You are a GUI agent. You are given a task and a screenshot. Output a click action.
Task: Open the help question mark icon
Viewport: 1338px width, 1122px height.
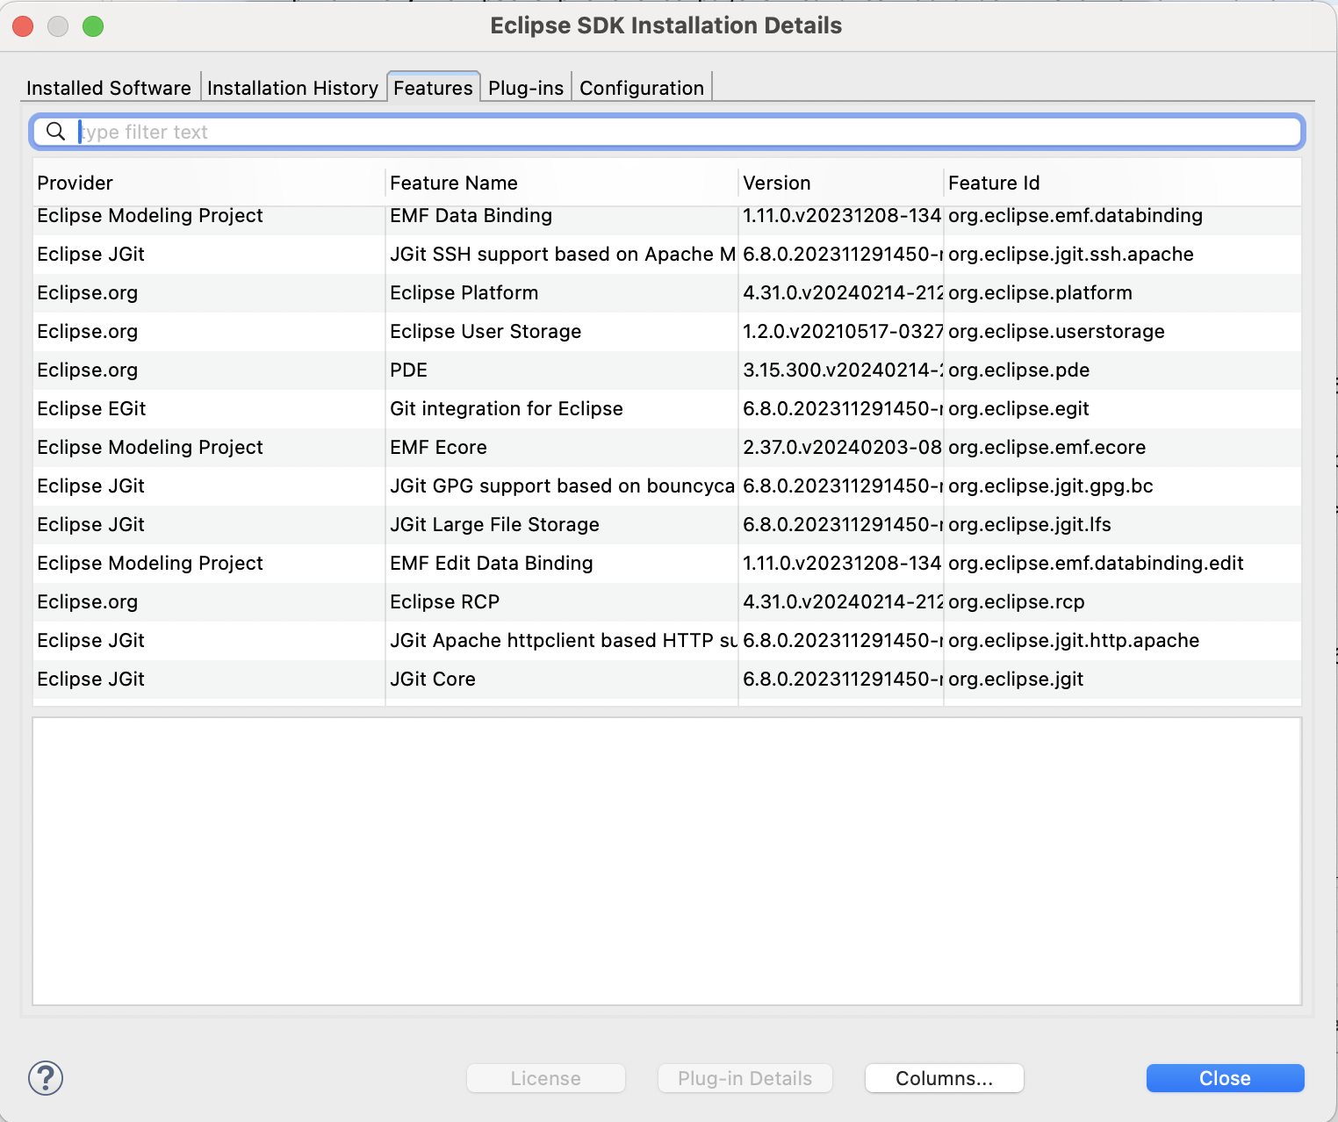tap(46, 1078)
